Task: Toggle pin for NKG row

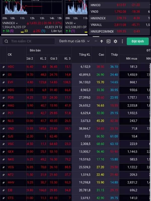Action: click(4, 159)
